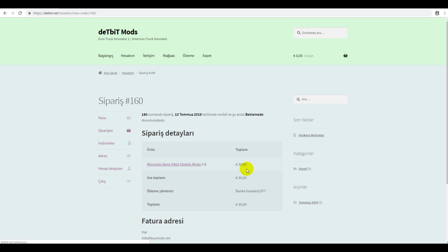Click the padlock site security icon
Screen dimensions: 448x252
[x=29, y=13]
